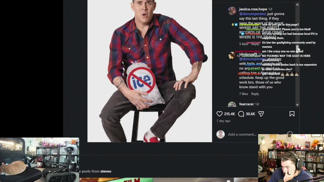Click your profile avatar beside Add a comment
Viewport: 324px width, 182px height.
tap(220, 134)
